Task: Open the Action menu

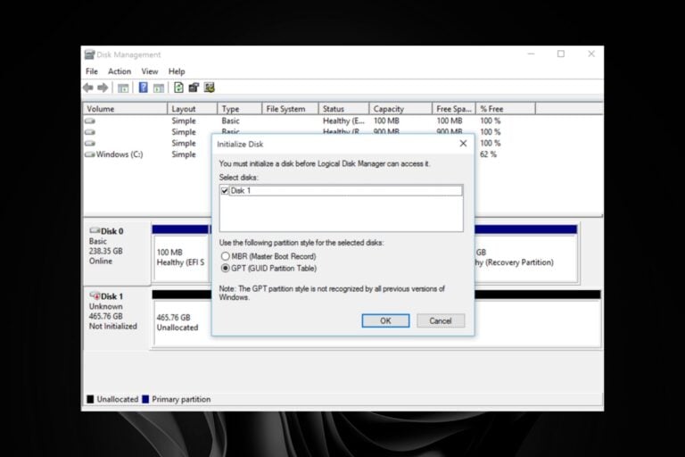Action: [x=120, y=71]
